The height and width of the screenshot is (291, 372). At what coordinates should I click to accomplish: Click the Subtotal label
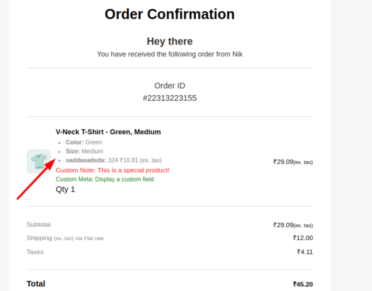point(39,224)
